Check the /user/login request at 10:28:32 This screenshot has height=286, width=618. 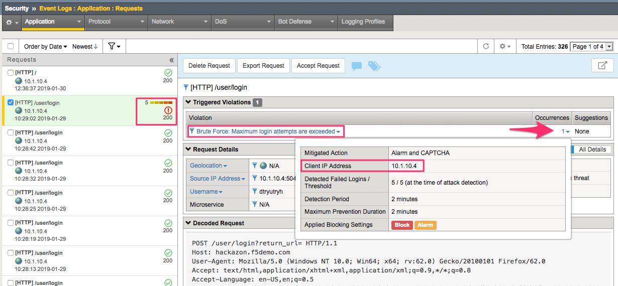click(11, 163)
